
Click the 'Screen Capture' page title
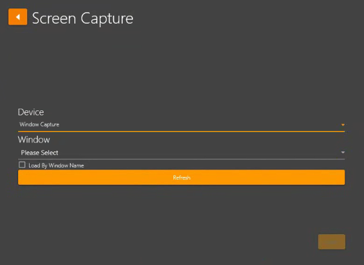(x=82, y=18)
